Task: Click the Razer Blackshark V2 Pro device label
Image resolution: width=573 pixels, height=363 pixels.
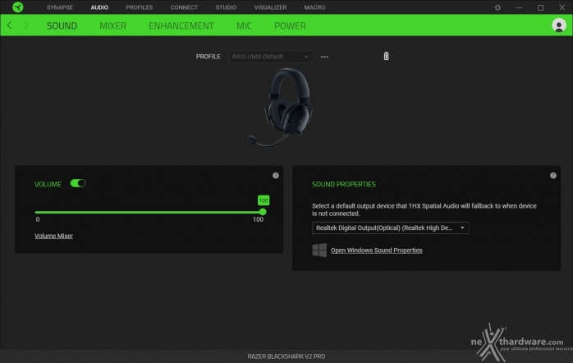Action: click(x=286, y=356)
